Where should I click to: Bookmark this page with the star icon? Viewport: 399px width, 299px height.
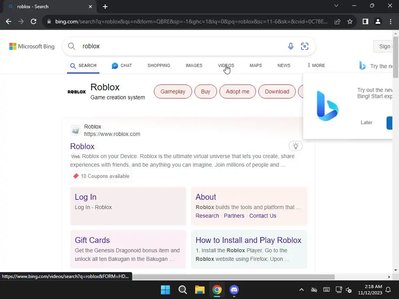pyautogui.click(x=350, y=22)
